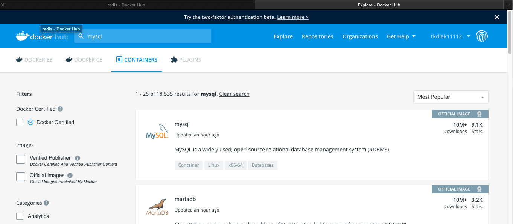Click mysql card 10M+ Downloads text
The height and width of the screenshot is (224, 513).
455,128
